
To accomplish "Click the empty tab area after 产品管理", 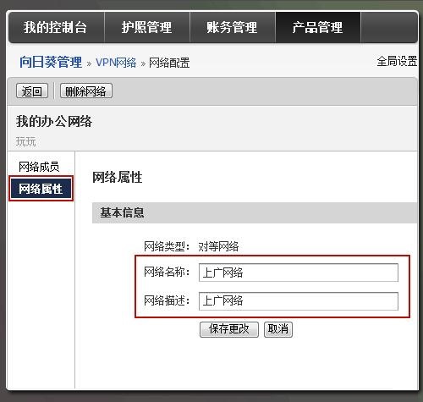I will (x=389, y=27).
